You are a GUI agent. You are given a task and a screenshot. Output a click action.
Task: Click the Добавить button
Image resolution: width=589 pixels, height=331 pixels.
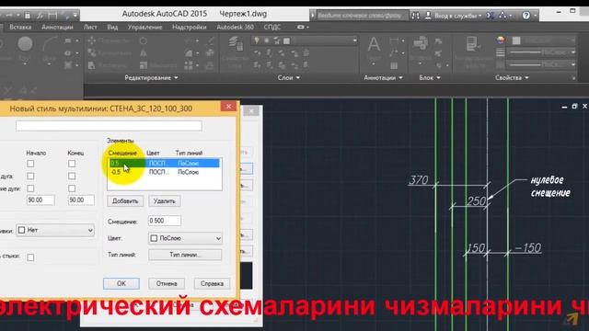[125, 201]
